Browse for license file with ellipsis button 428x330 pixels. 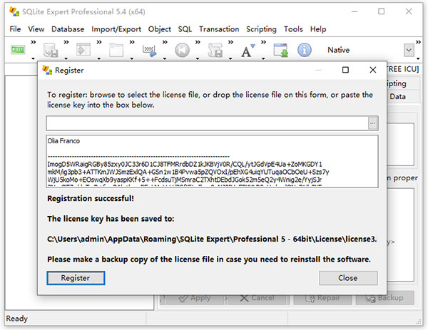pyautogui.click(x=372, y=123)
